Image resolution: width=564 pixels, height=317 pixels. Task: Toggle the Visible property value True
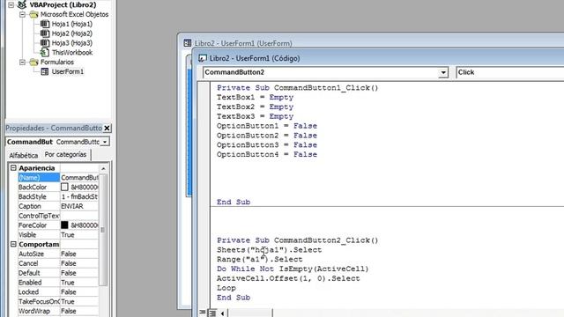[x=79, y=235]
